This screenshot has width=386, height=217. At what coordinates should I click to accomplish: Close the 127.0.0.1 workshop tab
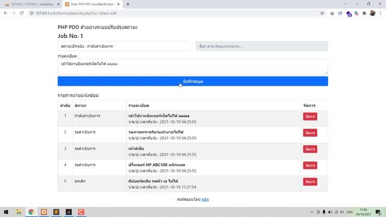tap(58, 4)
